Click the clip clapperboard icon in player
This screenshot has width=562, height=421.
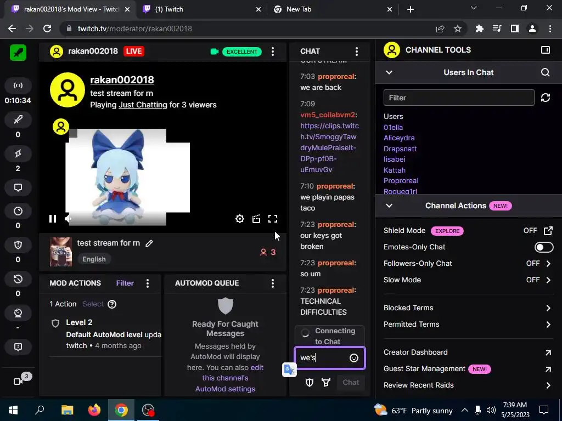pos(256,219)
